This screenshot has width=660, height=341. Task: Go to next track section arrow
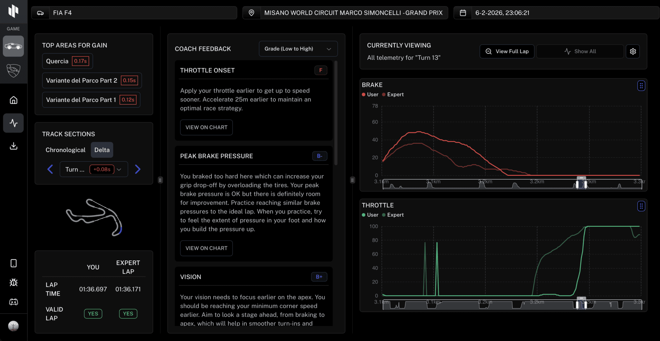pos(138,169)
